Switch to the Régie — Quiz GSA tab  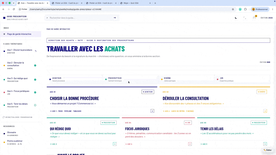tap(135, 3)
